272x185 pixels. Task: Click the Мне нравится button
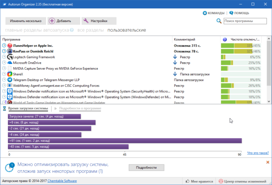(x=199, y=181)
